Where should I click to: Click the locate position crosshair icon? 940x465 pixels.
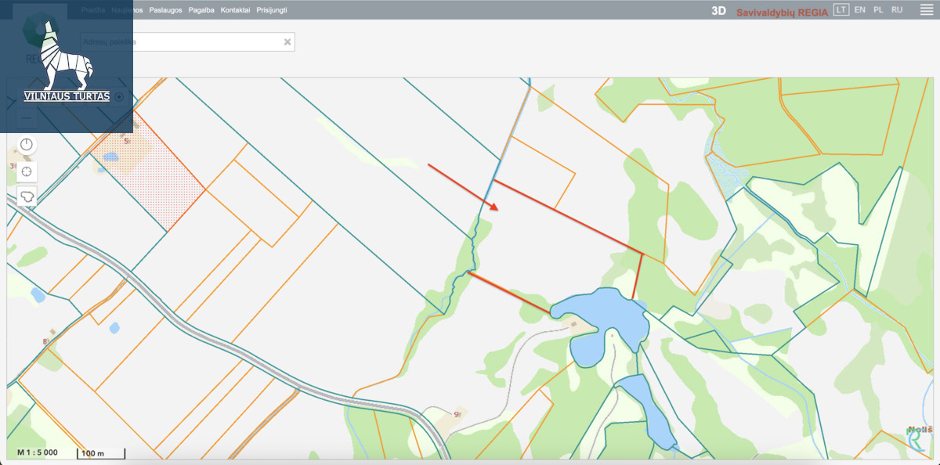point(27,171)
